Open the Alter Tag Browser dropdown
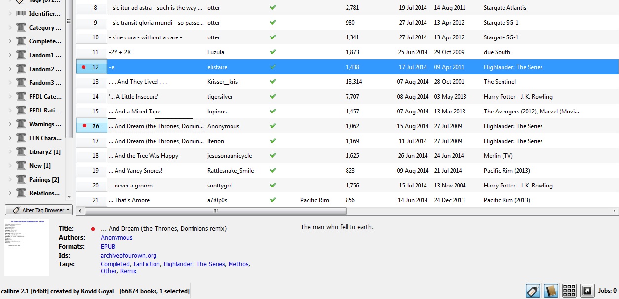 coord(39,210)
